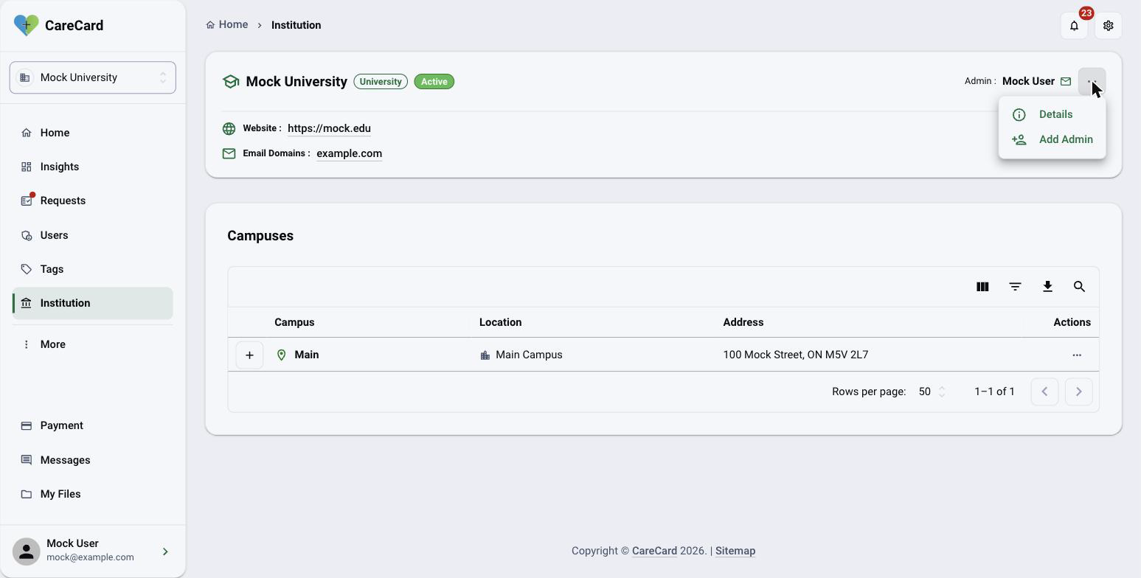Image resolution: width=1141 pixels, height=578 pixels.
Task: Open Messages in sidebar
Action: point(93,460)
